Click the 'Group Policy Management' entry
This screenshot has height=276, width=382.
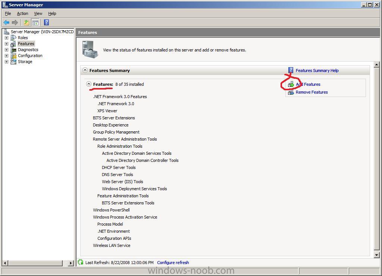(x=116, y=132)
